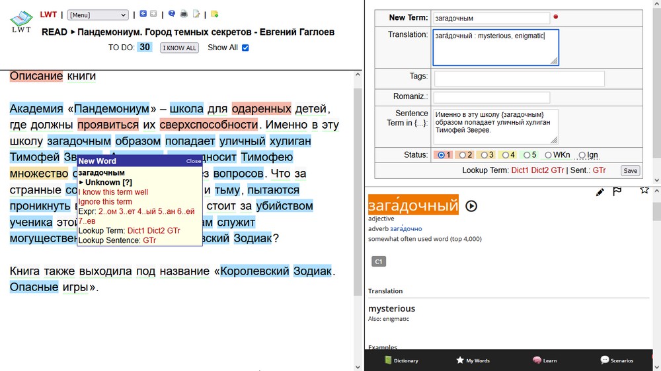Screen dimensions: 661x371
Task: Select the WKn status radio button
Action: tap(548, 155)
